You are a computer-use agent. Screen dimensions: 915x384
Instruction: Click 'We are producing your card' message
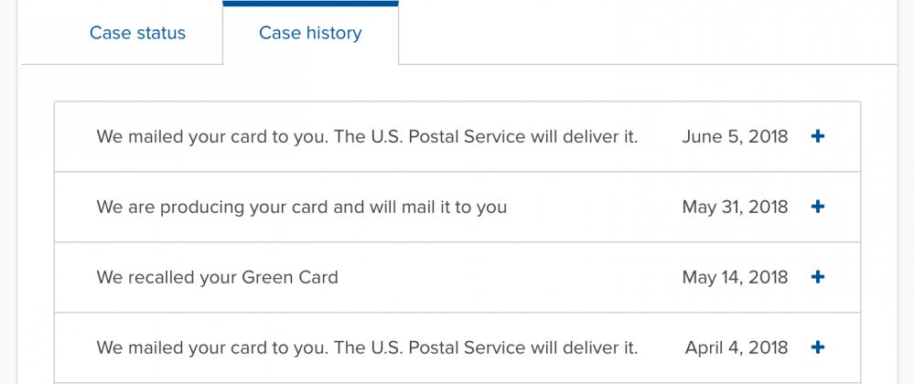click(x=301, y=207)
